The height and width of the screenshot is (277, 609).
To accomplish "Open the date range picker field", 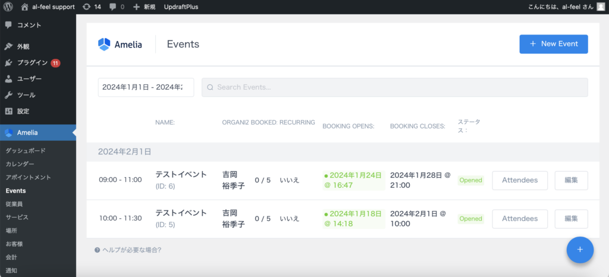I will [146, 87].
